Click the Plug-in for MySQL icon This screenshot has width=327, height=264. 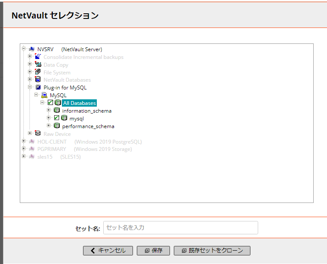38,87
